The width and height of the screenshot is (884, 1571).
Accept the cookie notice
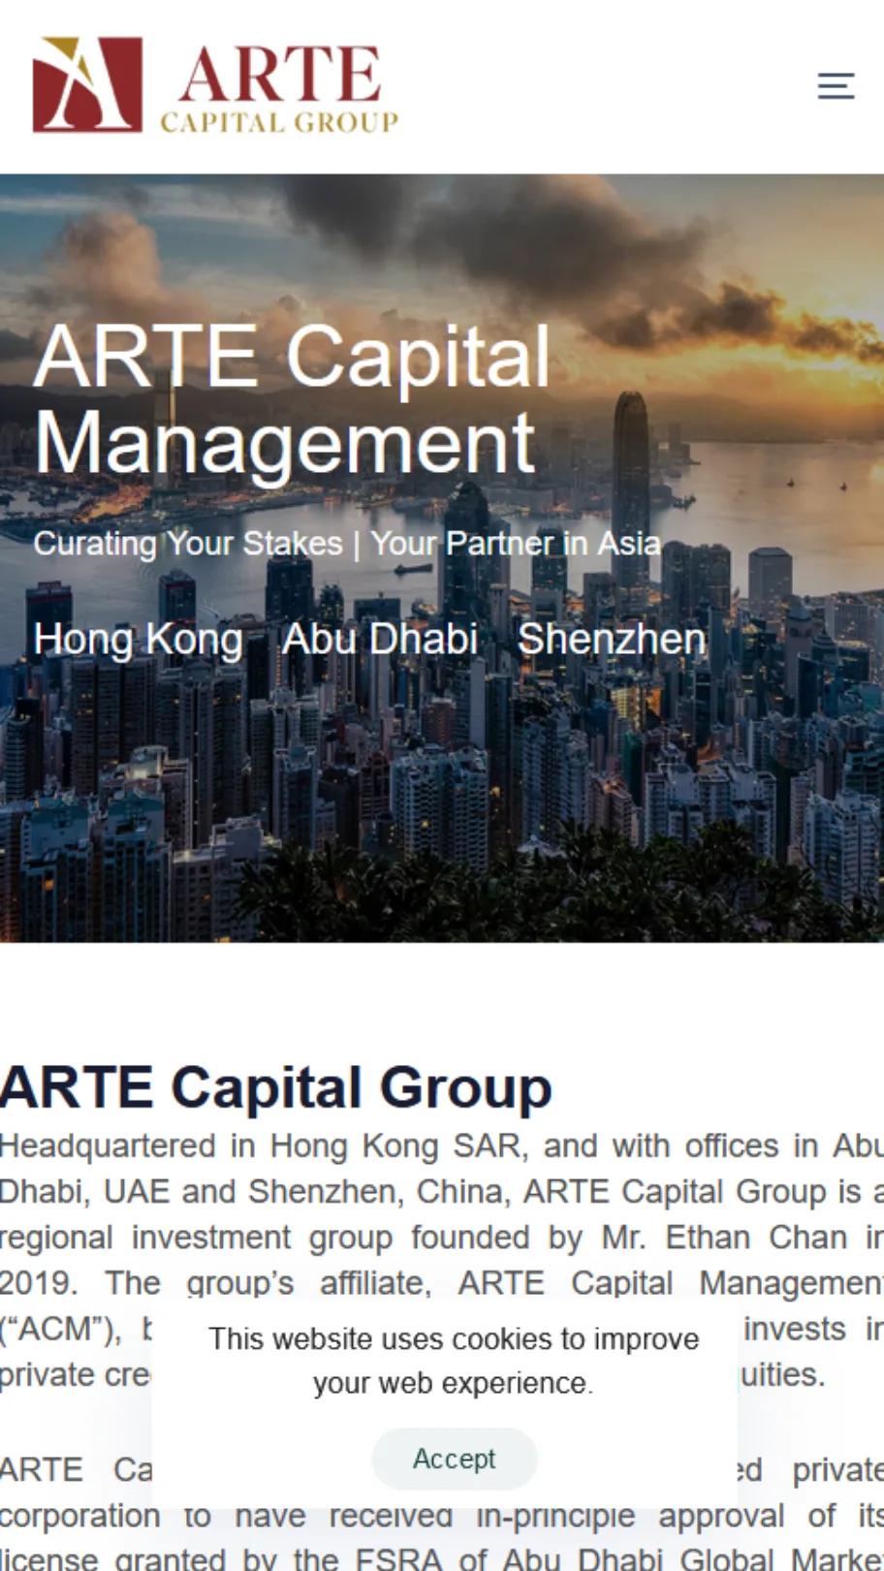pyautogui.click(x=454, y=1459)
